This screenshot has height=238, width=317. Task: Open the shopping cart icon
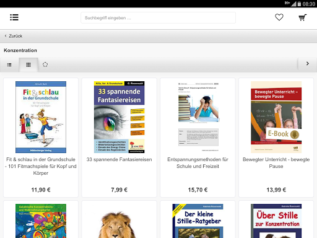[x=303, y=17]
